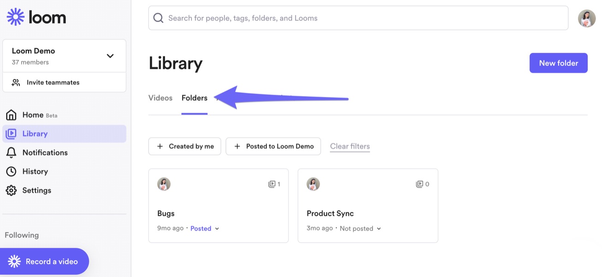This screenshot has width=602, height=277.
Task: Click the 37 members text
Action: [30, 62]
